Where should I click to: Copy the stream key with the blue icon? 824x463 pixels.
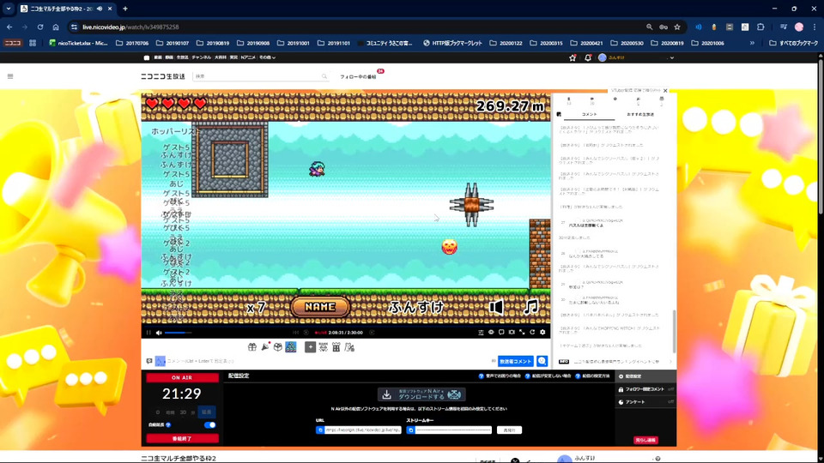pyautogui.click(x=411, y=430)
